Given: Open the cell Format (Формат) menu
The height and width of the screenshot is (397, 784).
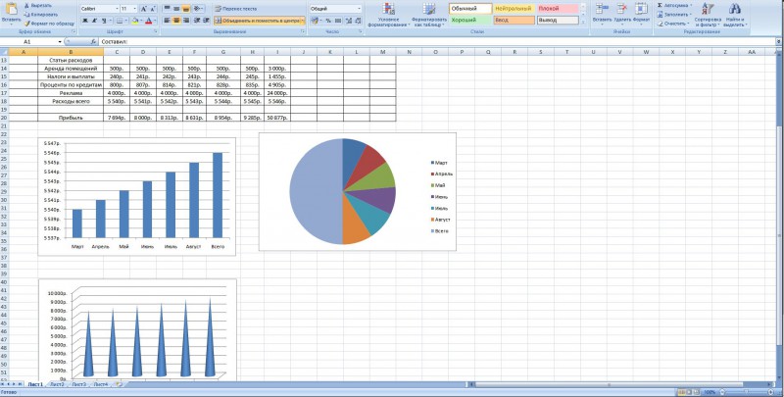Looking at the screenshot, I should pyautogui.click(x=641, y=14).
